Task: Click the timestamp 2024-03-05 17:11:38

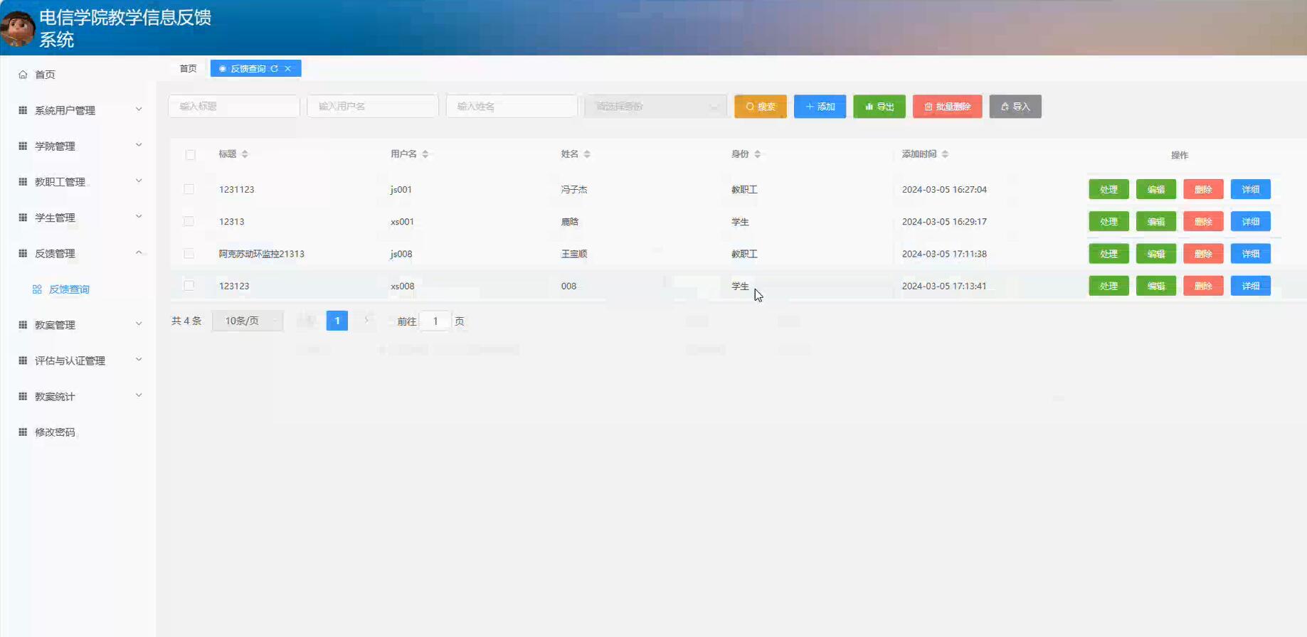Action: (x=944, y=254)
